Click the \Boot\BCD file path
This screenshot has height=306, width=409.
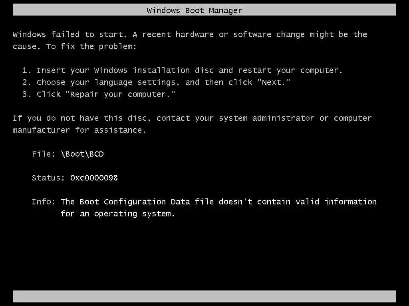point(82,154)
